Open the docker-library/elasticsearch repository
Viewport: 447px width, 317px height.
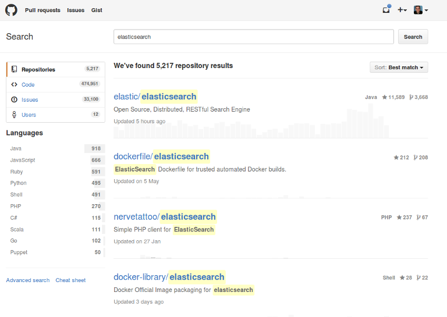pos(169,277)
